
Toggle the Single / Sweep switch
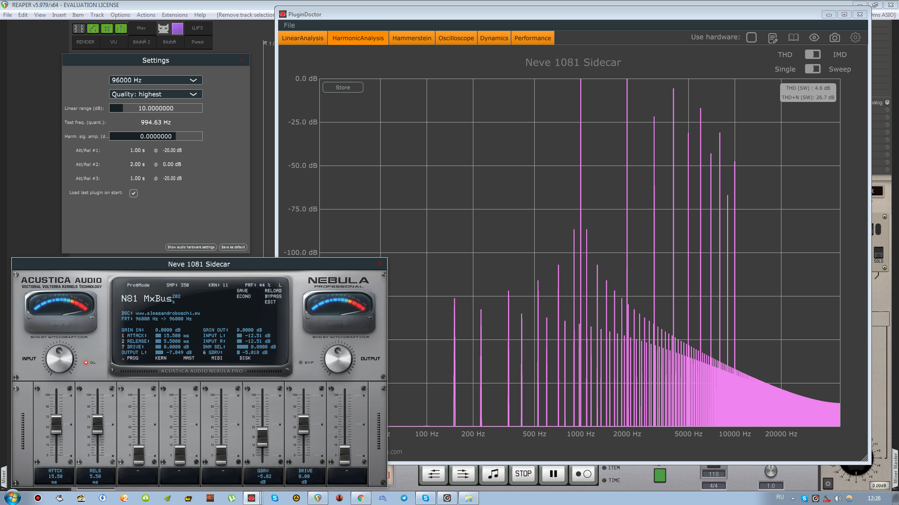tap(812, 69)
